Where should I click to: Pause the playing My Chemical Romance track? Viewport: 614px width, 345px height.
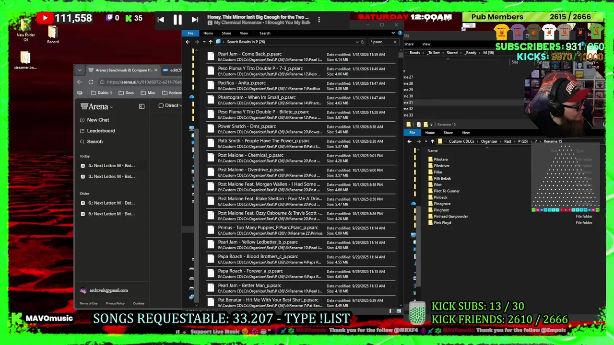point(177,20)
